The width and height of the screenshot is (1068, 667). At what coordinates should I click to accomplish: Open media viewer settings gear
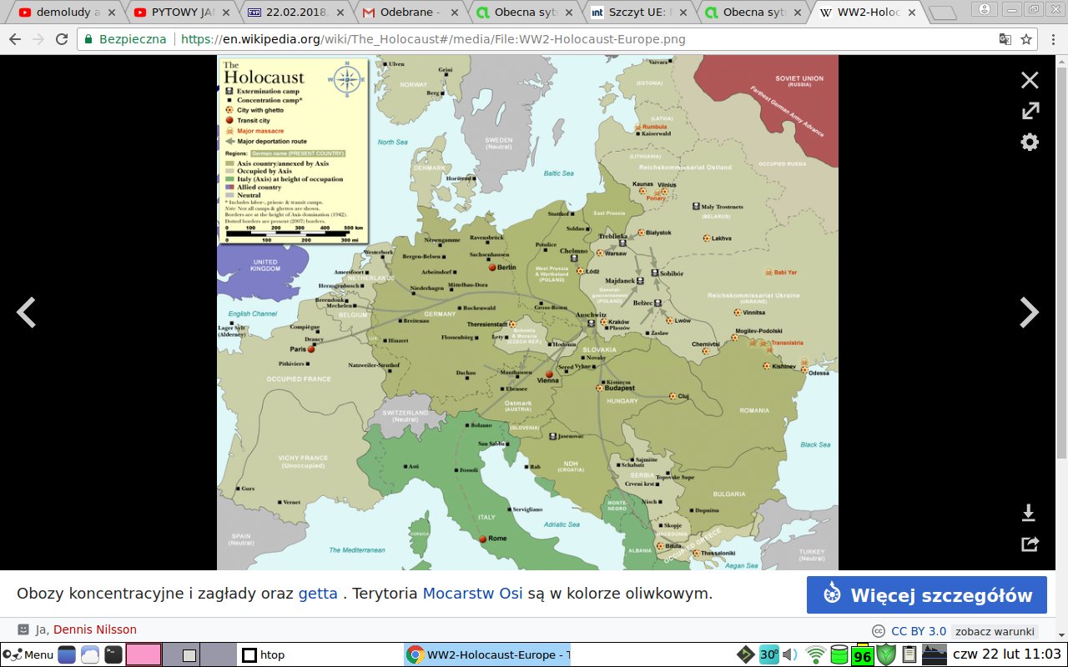click(x=1030, y=143)
